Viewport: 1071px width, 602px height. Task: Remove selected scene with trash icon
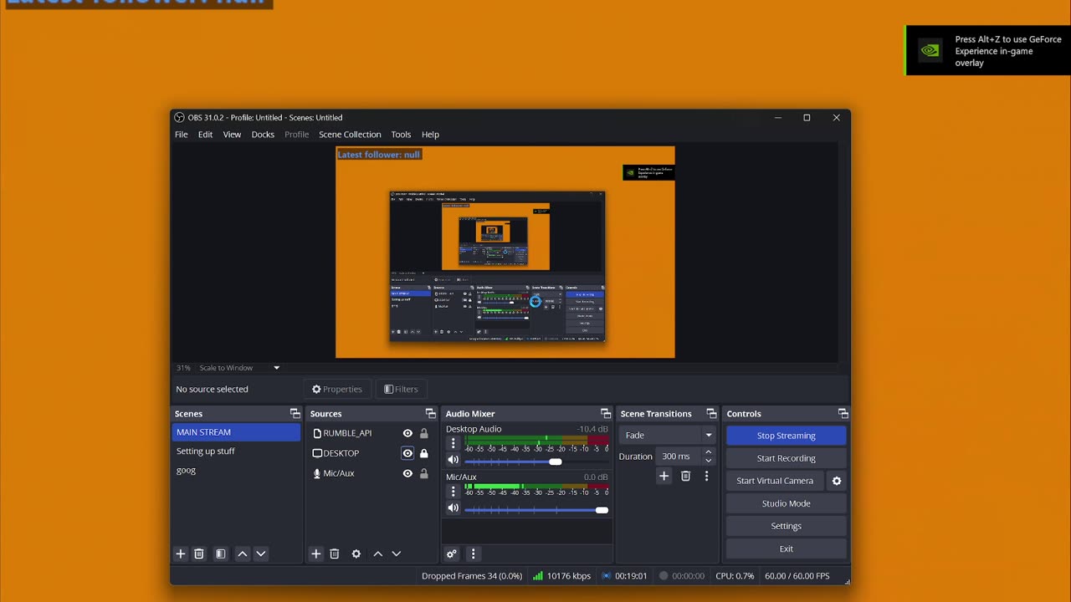(x=199, y=554)
